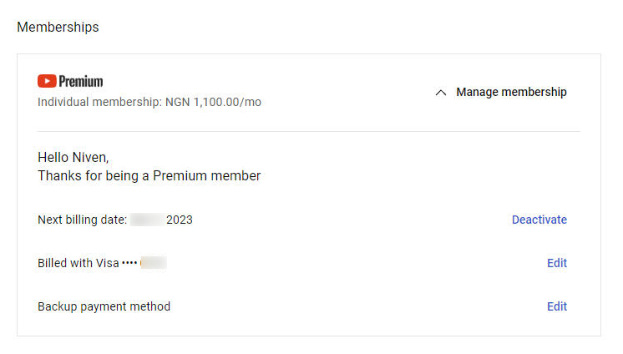Click the Premium wordmark text
Image resolution: width=623 pixels, height=354 pixels.
[81, 82]
